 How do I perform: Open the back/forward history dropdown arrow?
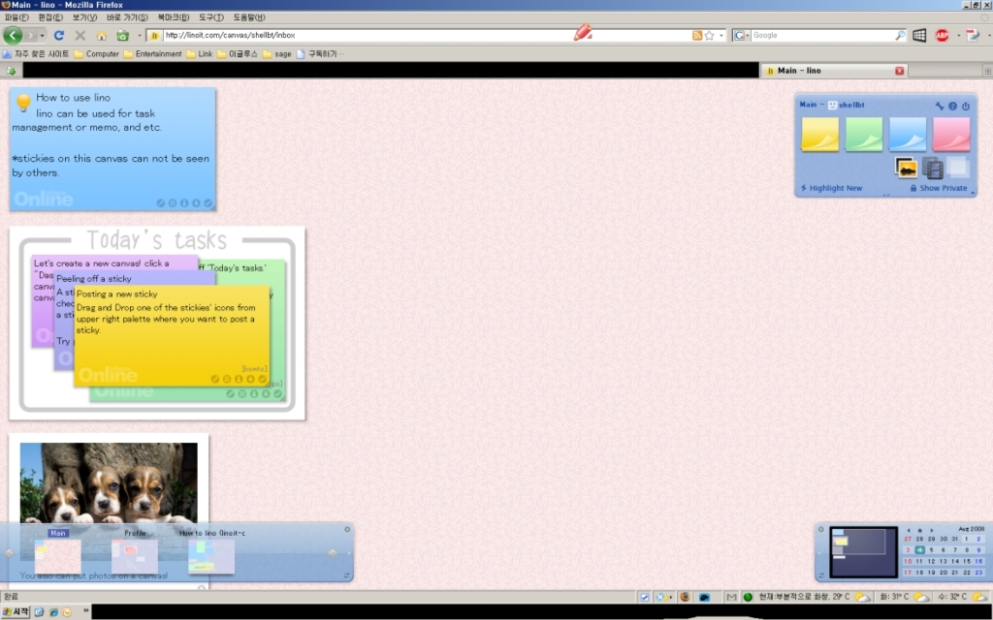coord(42,36)
